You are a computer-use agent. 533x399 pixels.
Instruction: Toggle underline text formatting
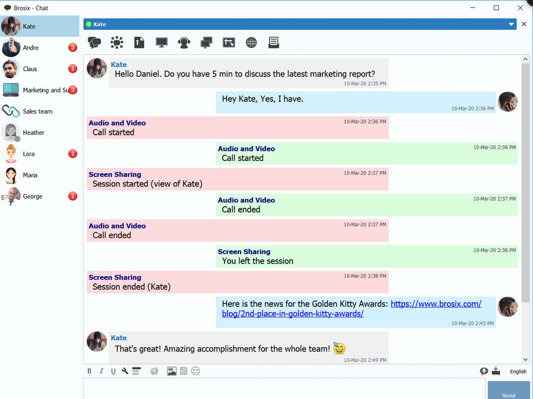pos(113,371)
